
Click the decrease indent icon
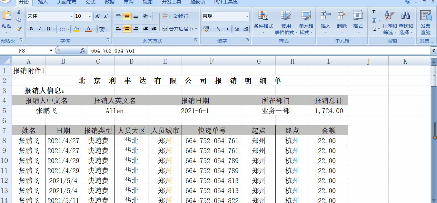[x=145, y=29]
